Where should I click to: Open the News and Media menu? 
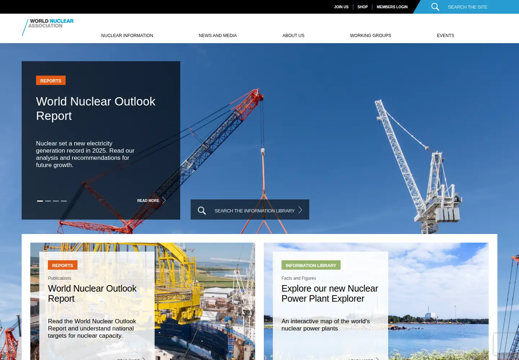(x=218, y=36)
